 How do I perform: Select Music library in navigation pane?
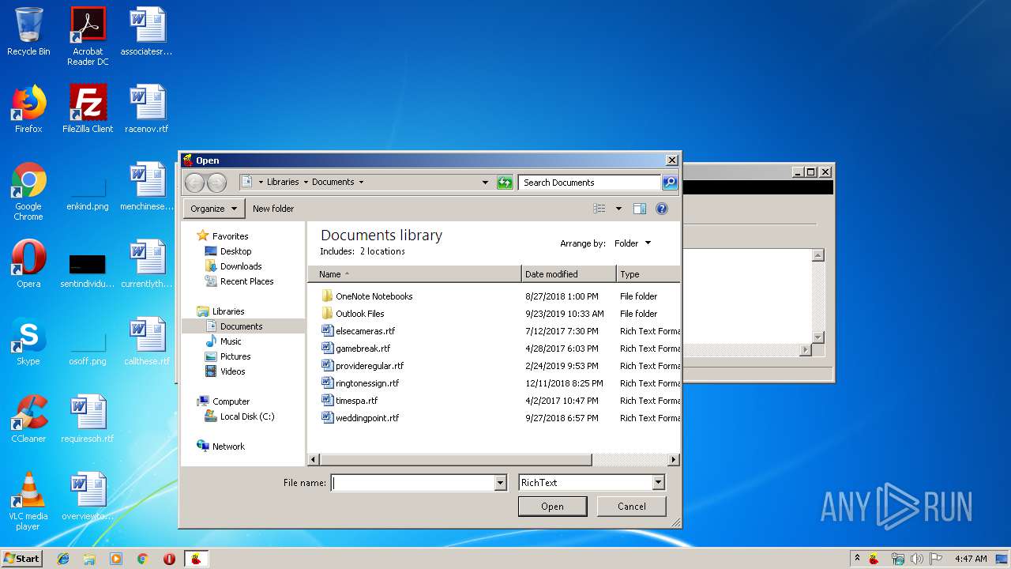point(231,341)
